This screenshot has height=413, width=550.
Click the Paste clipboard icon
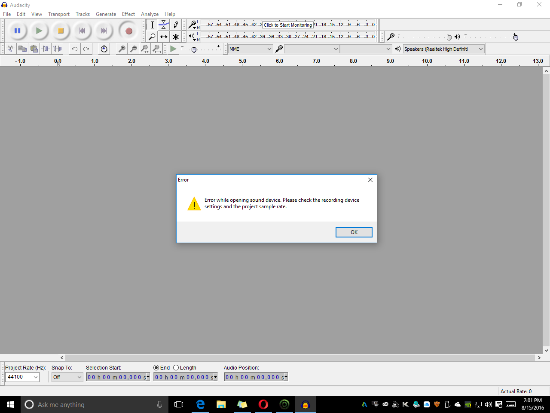point(34,49)
